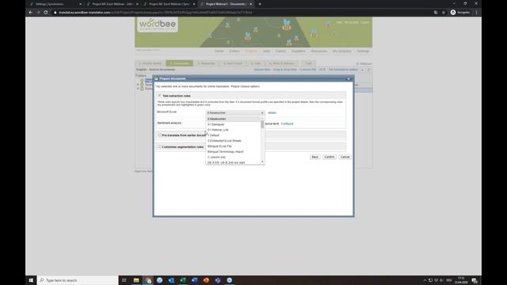The width and height of the screenshot is (507, 285).
Task: Click the Configure link for sentiment analysis
Action: 287,123
